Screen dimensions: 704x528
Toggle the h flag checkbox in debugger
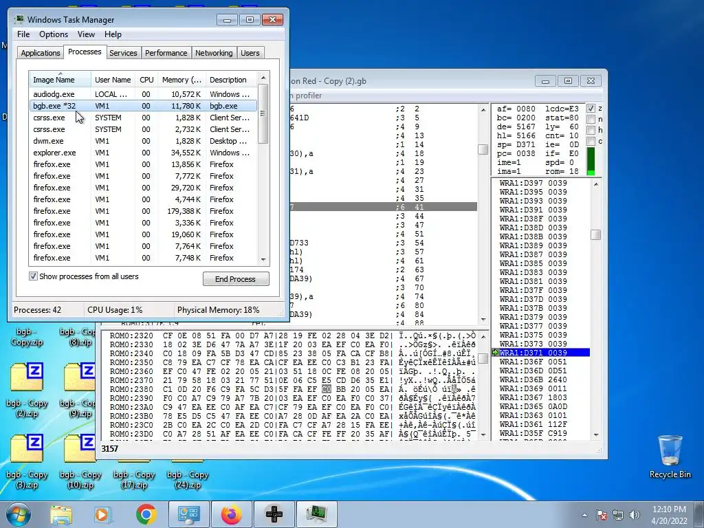pyautogui.click(x=591, y=130)
